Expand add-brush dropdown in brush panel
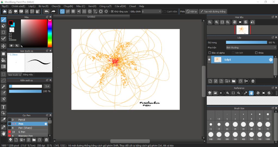Viewport: 278px width, 147px height. 24,140
